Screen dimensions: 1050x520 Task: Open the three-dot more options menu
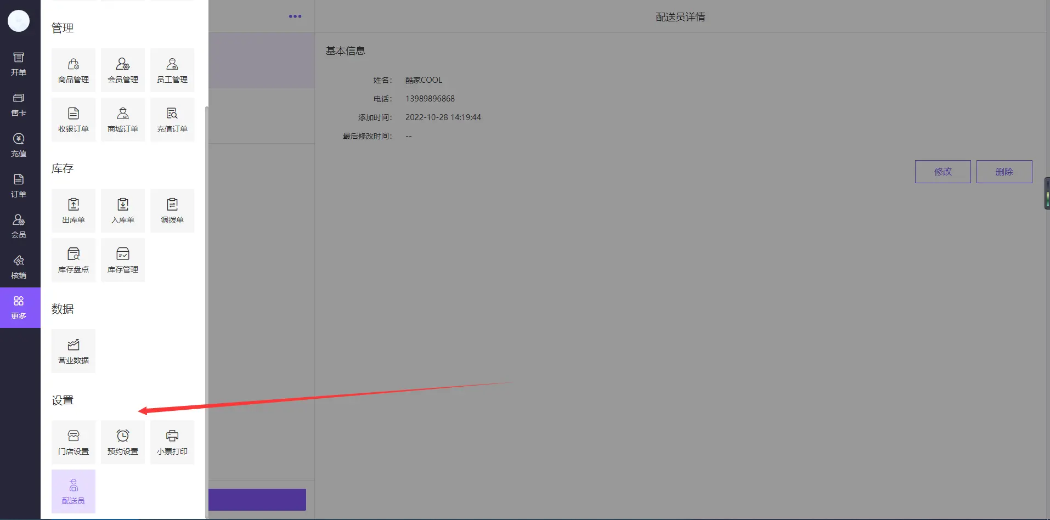coord(295,16)
